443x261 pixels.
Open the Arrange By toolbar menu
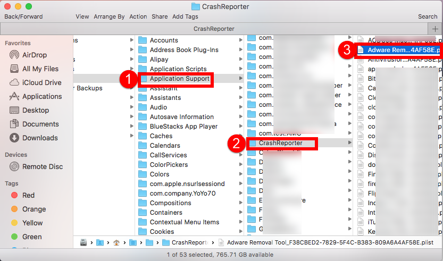point(109,16)
